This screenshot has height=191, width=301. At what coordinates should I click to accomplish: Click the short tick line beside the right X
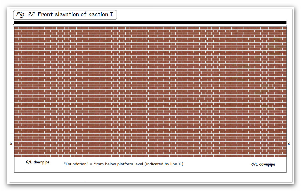pos(289,147)
